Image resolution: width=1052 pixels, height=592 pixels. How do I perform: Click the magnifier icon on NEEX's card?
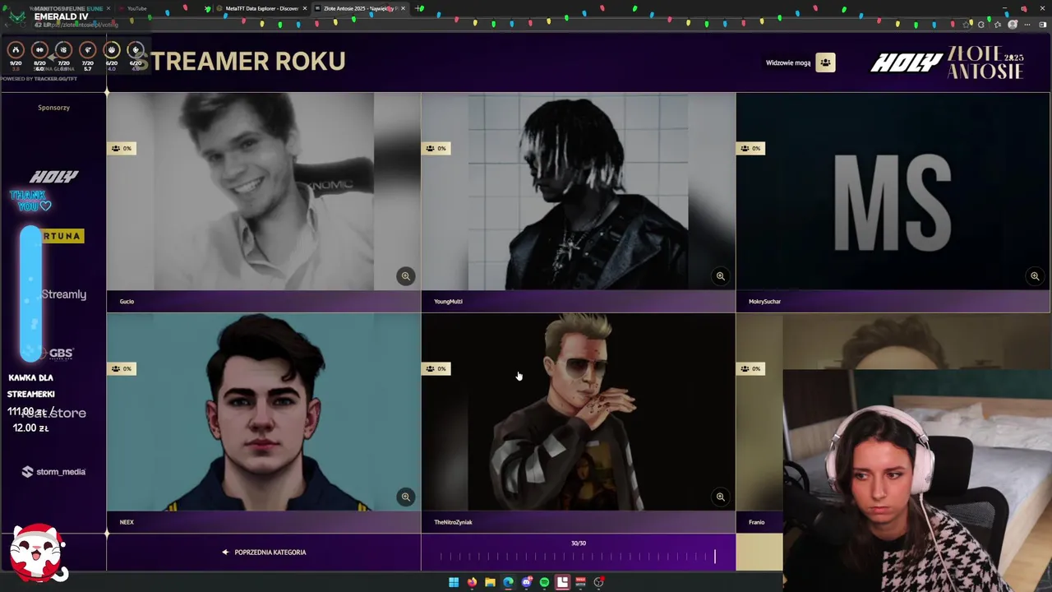coord(405,497)
